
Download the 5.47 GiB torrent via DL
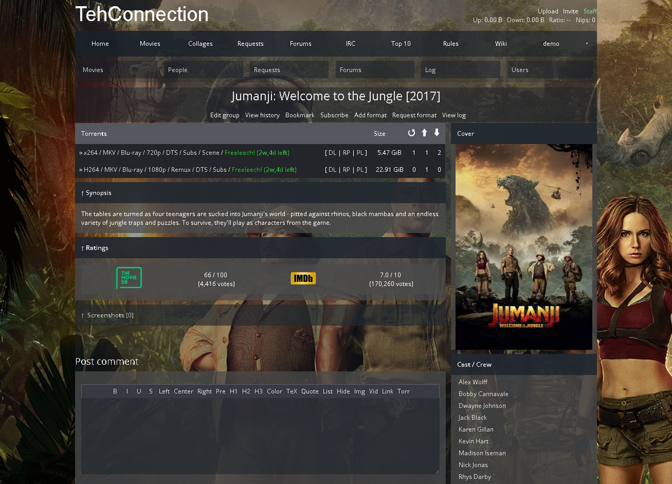coord(332,152)
